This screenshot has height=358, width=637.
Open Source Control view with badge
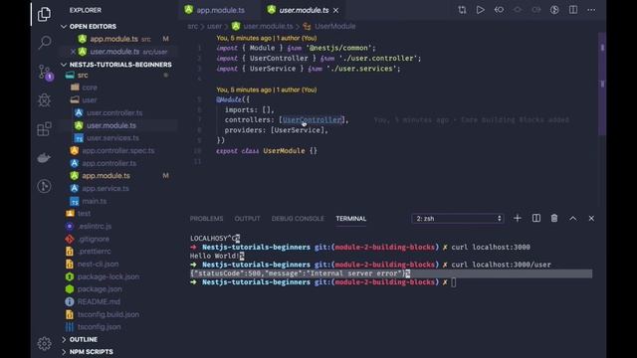(x=44, y=73)
